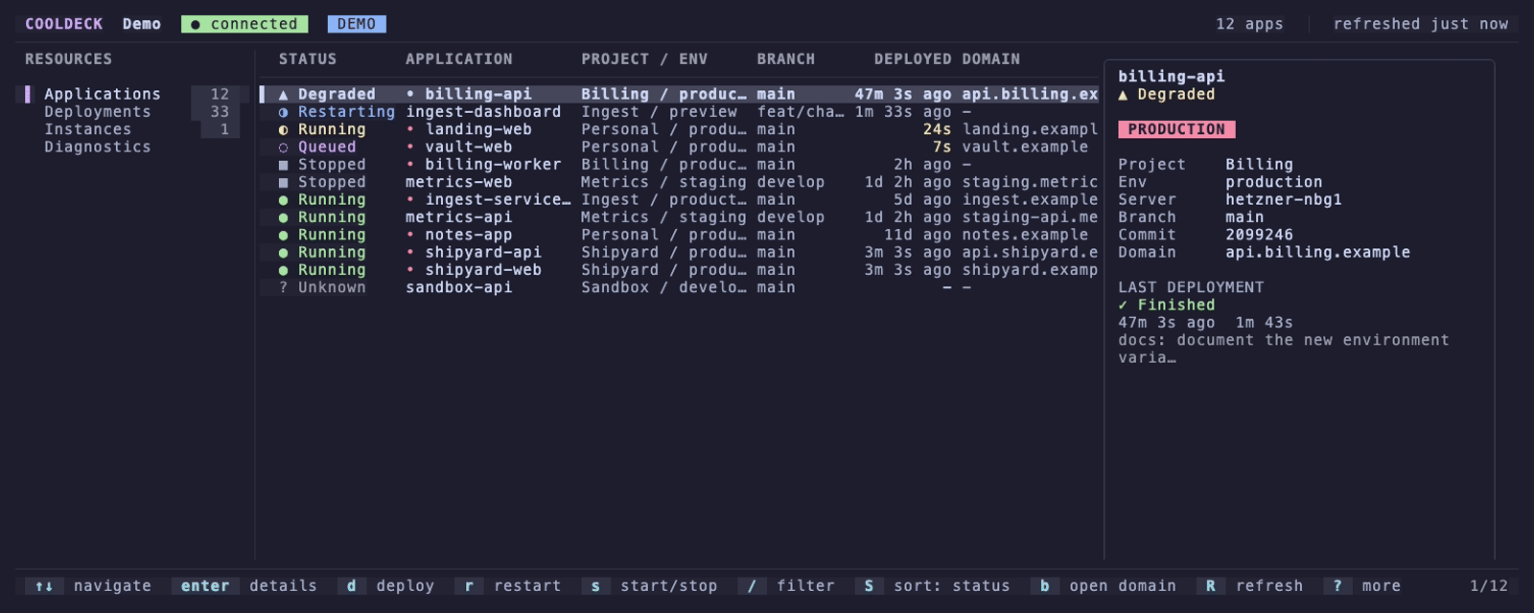The image size is (1534, 613).
Task: Click the warning triangle in billing-api detail panel
Action: coord(1123,95)
